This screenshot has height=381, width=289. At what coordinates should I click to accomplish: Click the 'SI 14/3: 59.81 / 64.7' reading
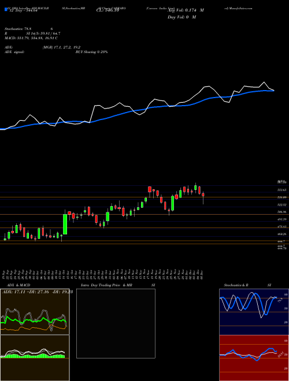[43, 33]
